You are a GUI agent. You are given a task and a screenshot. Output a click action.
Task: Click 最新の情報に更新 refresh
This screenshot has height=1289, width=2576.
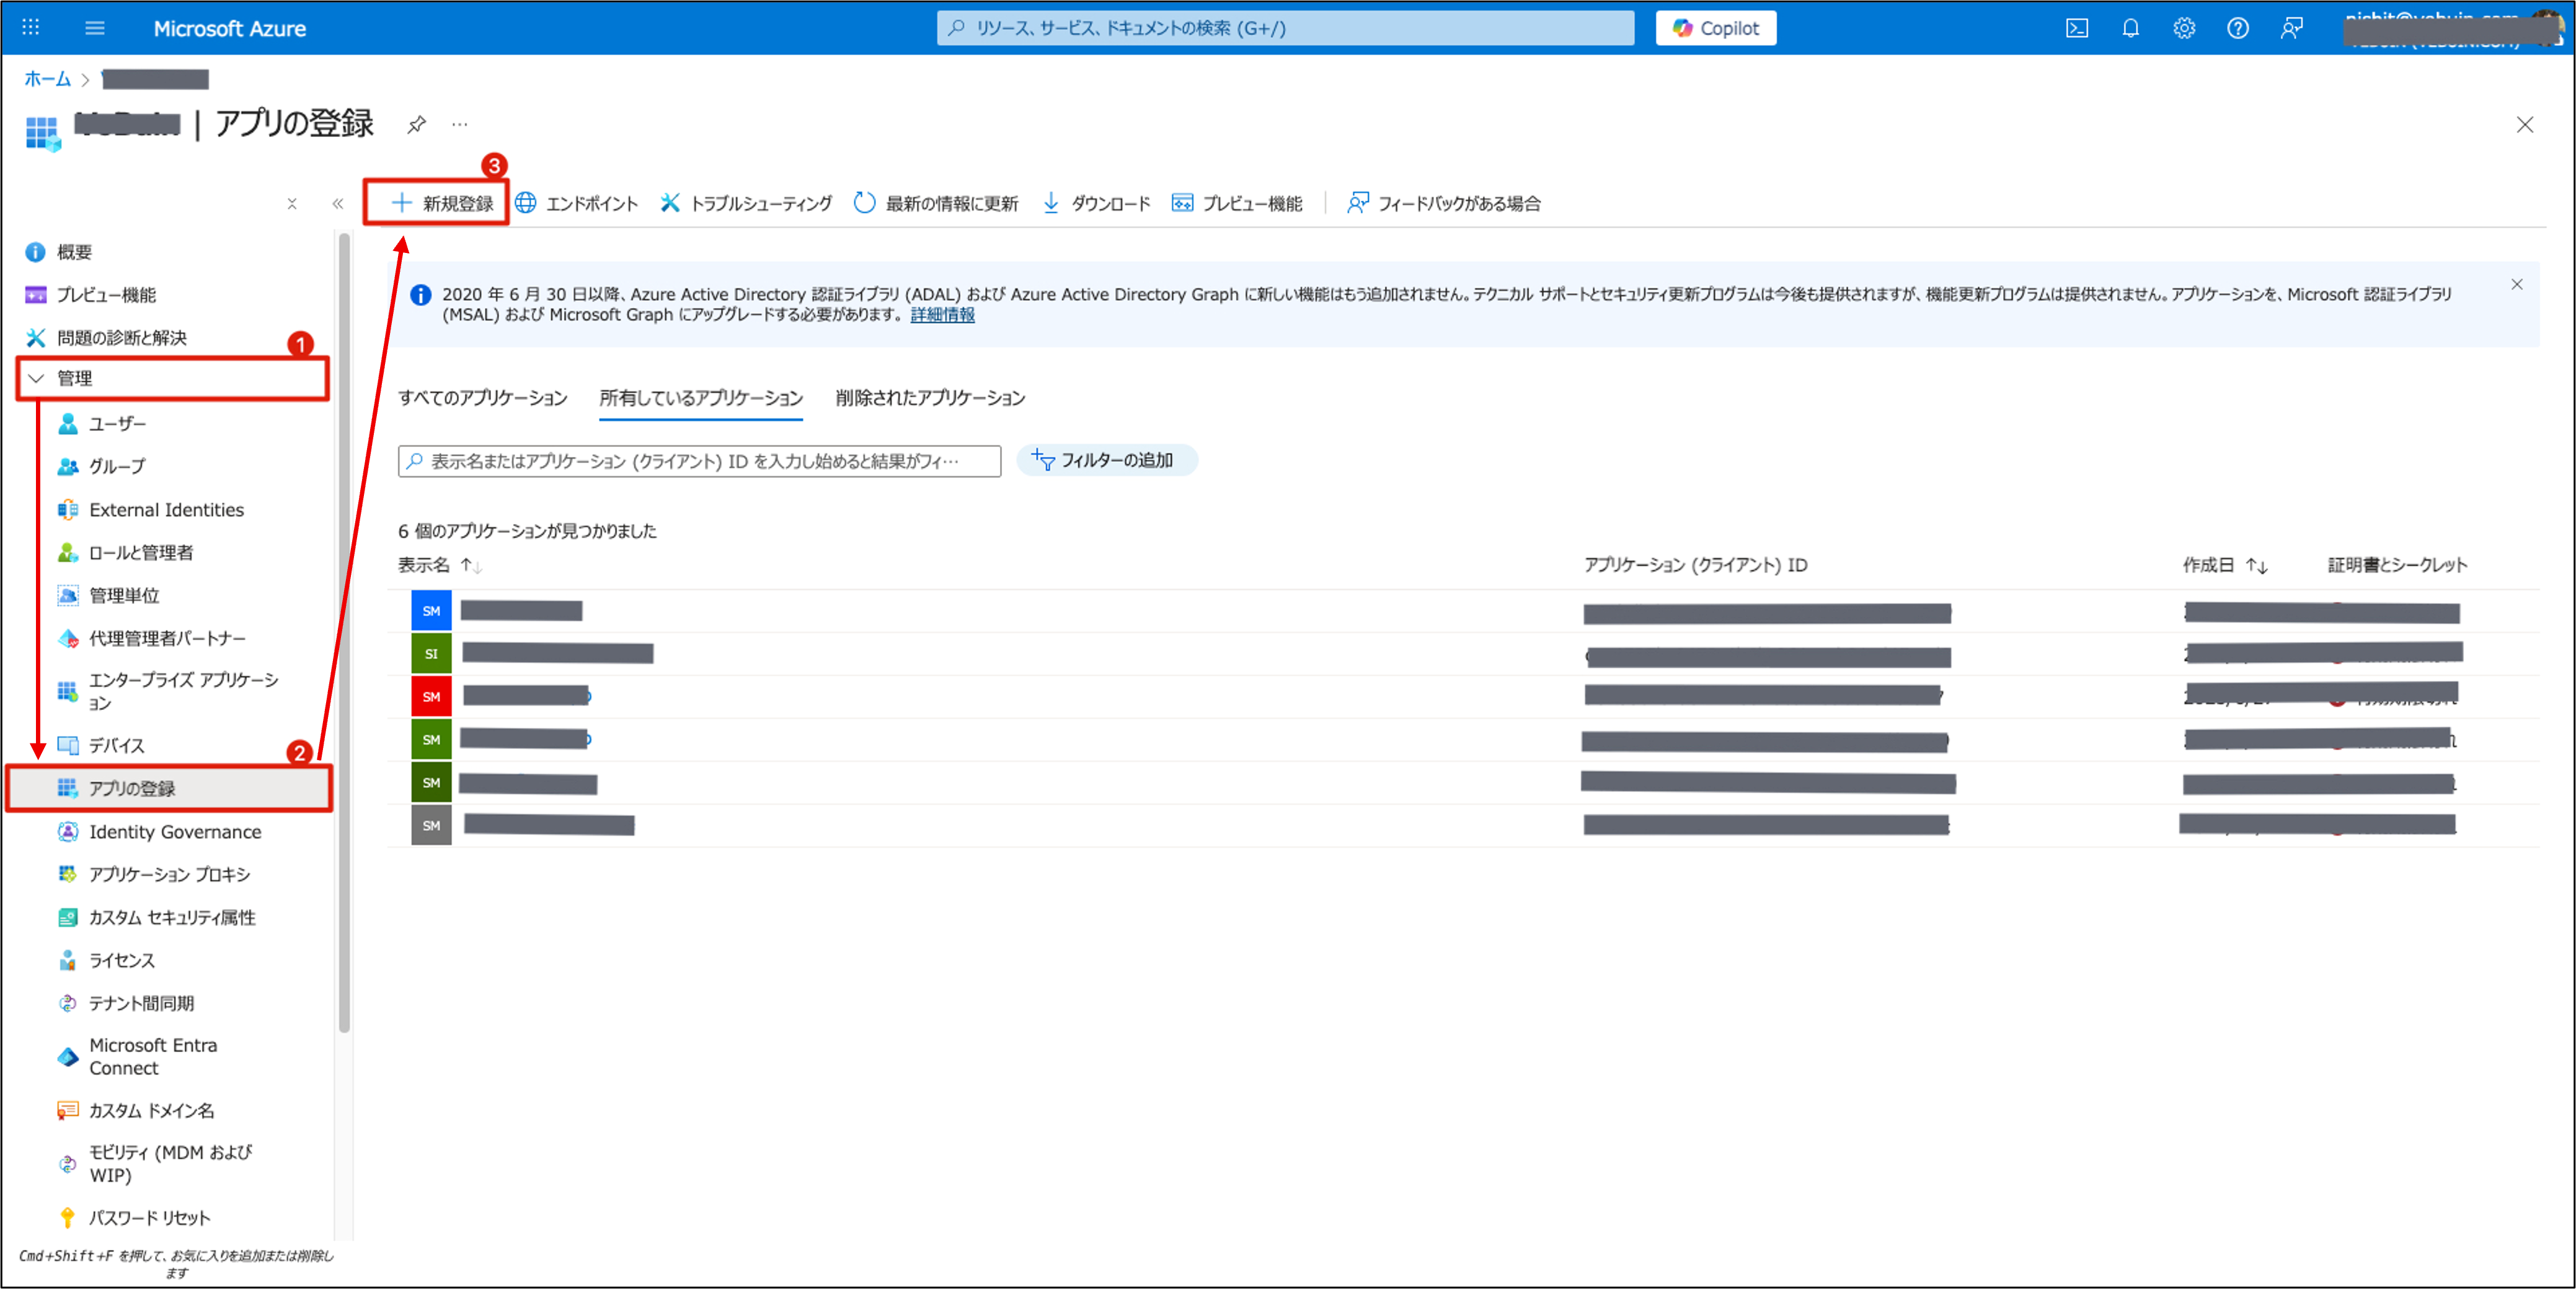tap(936, 203)
